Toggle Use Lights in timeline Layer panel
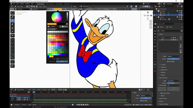The image size is (193, 108). (x=141, y=101)
